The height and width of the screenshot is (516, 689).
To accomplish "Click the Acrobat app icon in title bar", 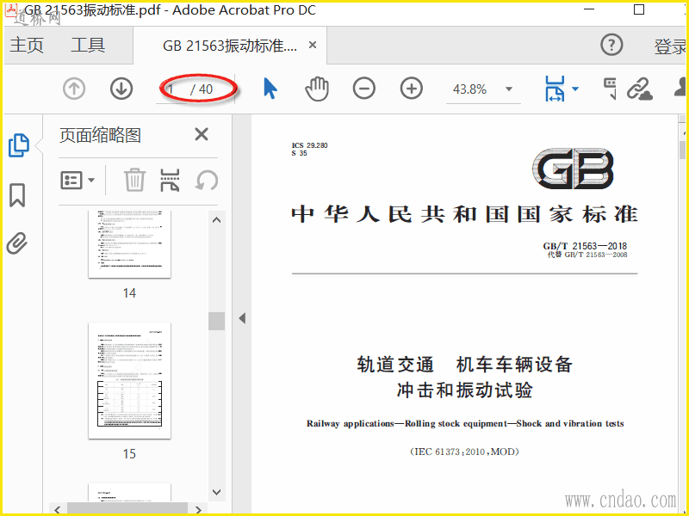I will point(12,10).
